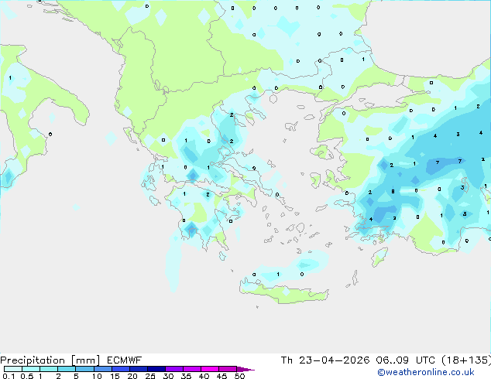Pick the dark blue swatch between 20 and 25
The height and width of the screenshot is (379, 491).
click(139, 369)
